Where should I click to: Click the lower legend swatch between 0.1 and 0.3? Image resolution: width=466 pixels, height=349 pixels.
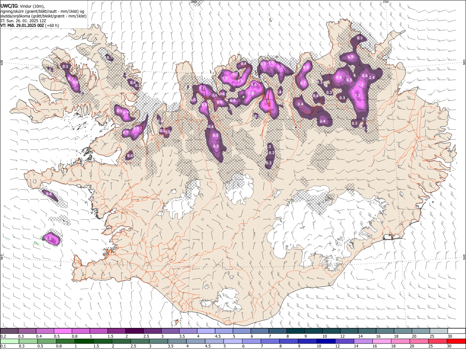coord(9,341)
